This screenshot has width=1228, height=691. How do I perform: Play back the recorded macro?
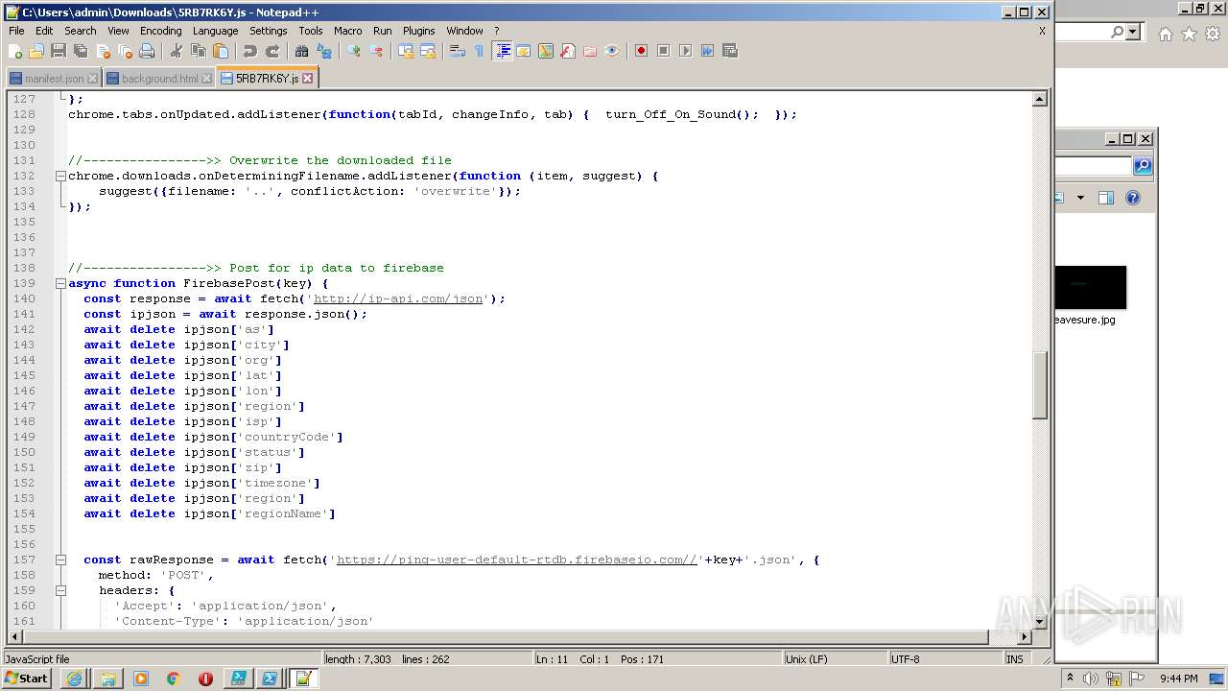(x=685, y=51)
